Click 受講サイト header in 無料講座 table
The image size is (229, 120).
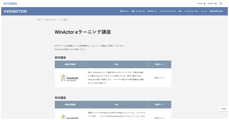coord(159,65)
